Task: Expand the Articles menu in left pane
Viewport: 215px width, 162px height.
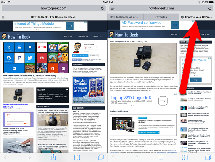Action: 67,37
